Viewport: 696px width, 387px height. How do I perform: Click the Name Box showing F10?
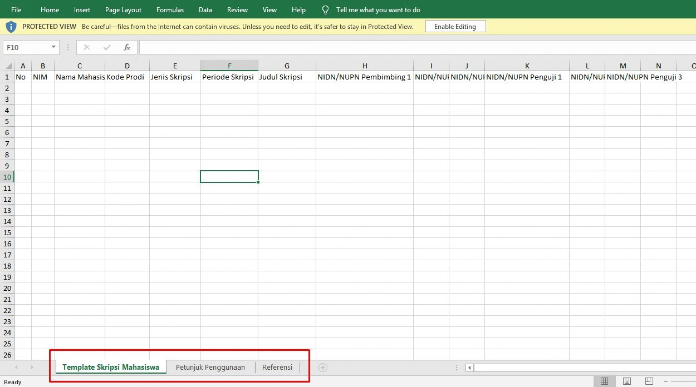point(26,47)
